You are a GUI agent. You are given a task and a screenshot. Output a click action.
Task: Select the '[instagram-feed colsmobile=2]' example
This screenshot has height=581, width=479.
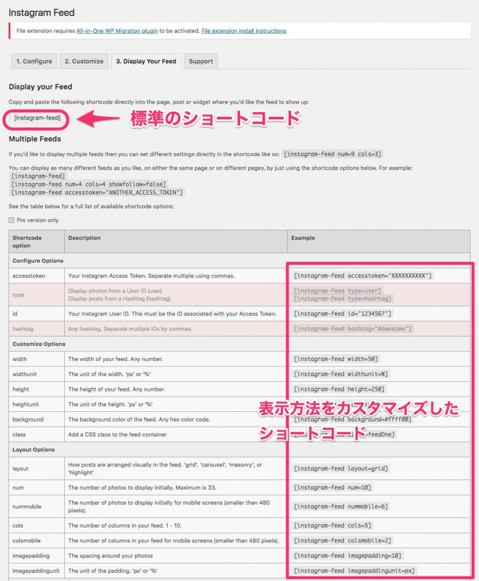tap(343, 541)
